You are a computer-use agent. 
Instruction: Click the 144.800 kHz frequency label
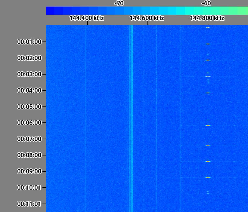[207, 18]
